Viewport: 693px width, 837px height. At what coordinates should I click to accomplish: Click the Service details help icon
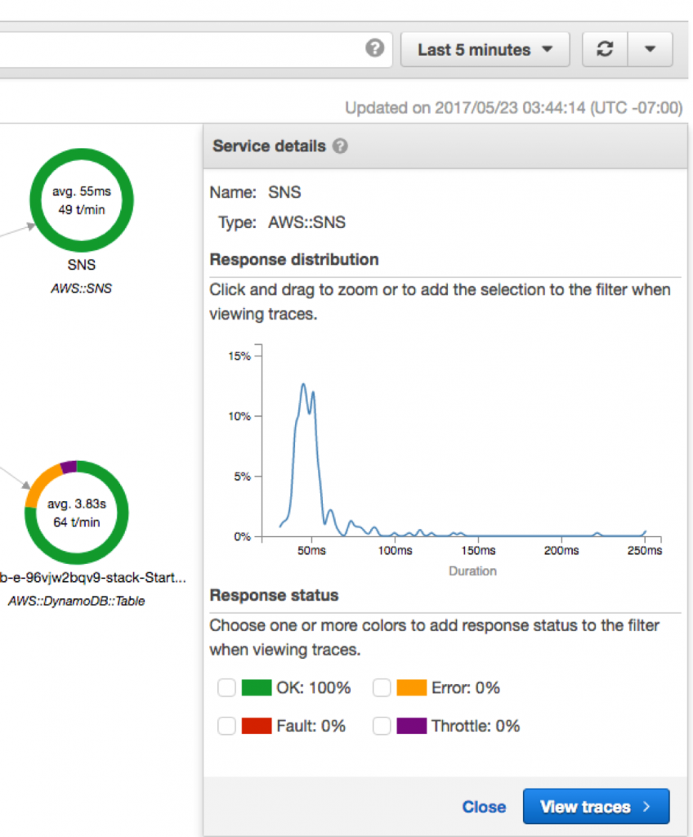pyautogui.click(x=340, y=145)
